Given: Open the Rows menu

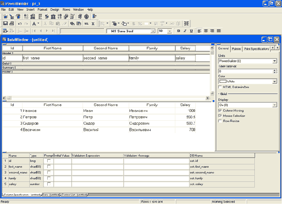Looking at the screenshot, I should coord(66,10).
